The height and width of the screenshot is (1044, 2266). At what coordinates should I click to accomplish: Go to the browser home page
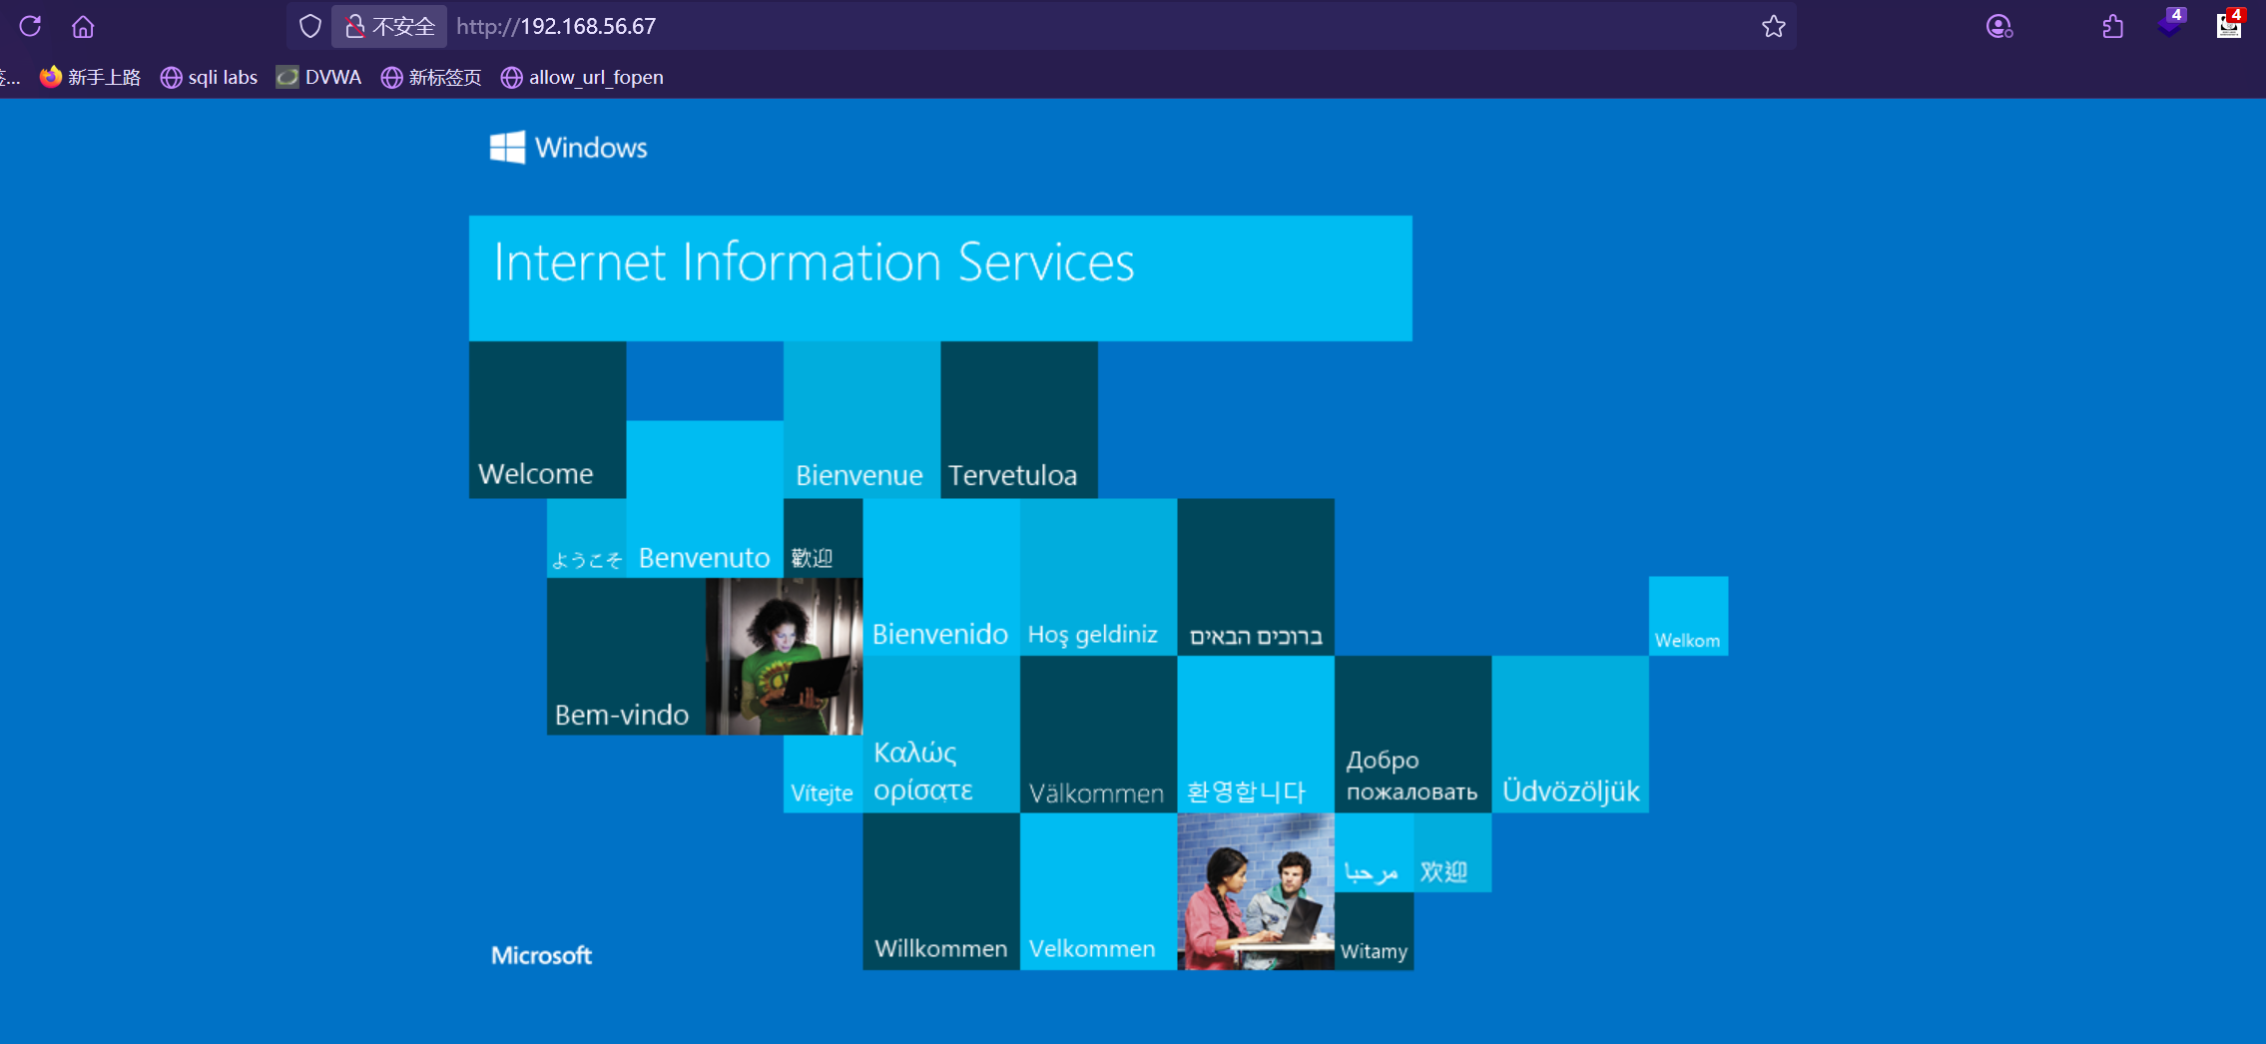pos(83,26)
